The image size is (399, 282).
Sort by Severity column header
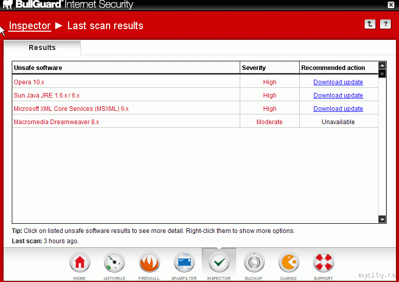click(269, 68)
